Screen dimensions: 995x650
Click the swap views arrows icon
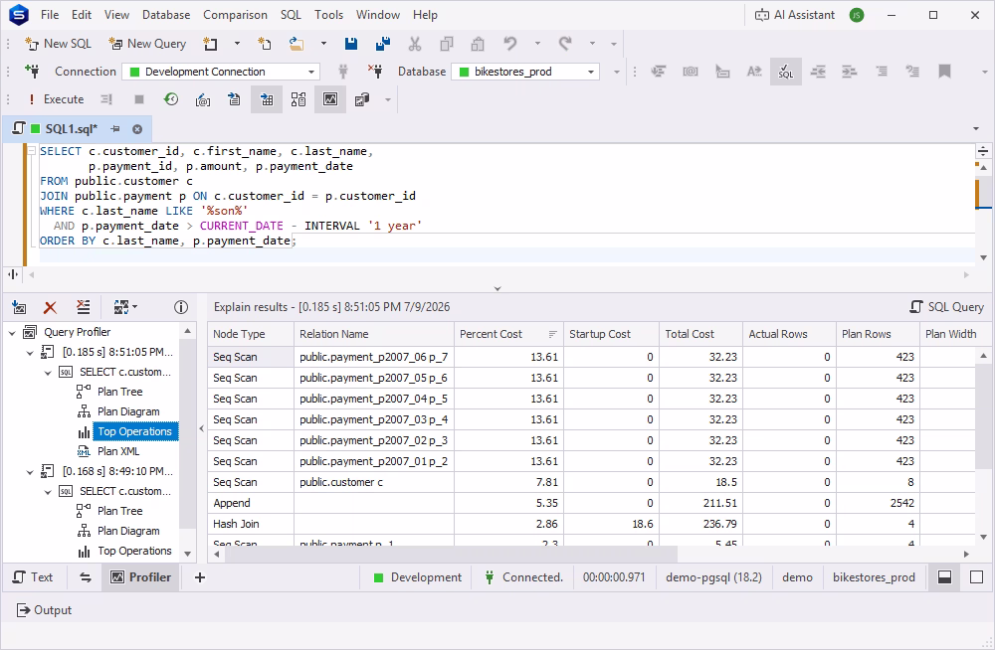pos(86,577)
